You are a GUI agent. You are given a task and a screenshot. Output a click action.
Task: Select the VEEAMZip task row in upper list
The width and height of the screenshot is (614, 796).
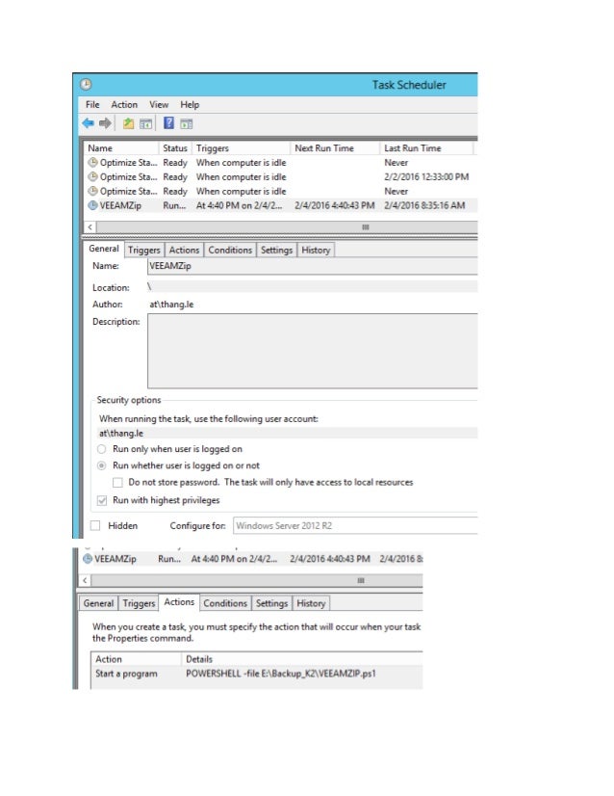click(281, 205)
